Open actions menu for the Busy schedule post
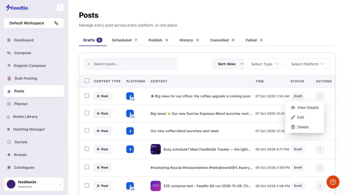The image size is (346, 195). [x=320, y=149]
